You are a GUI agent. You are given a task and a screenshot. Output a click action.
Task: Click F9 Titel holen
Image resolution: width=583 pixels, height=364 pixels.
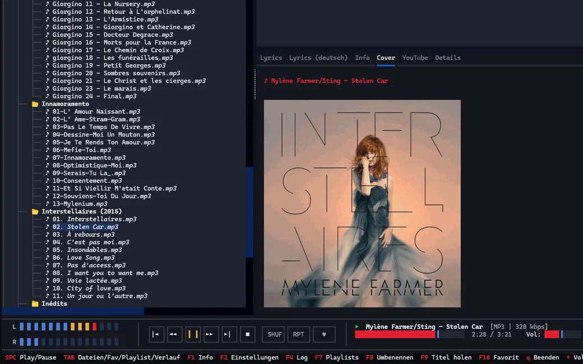point(446,358)
